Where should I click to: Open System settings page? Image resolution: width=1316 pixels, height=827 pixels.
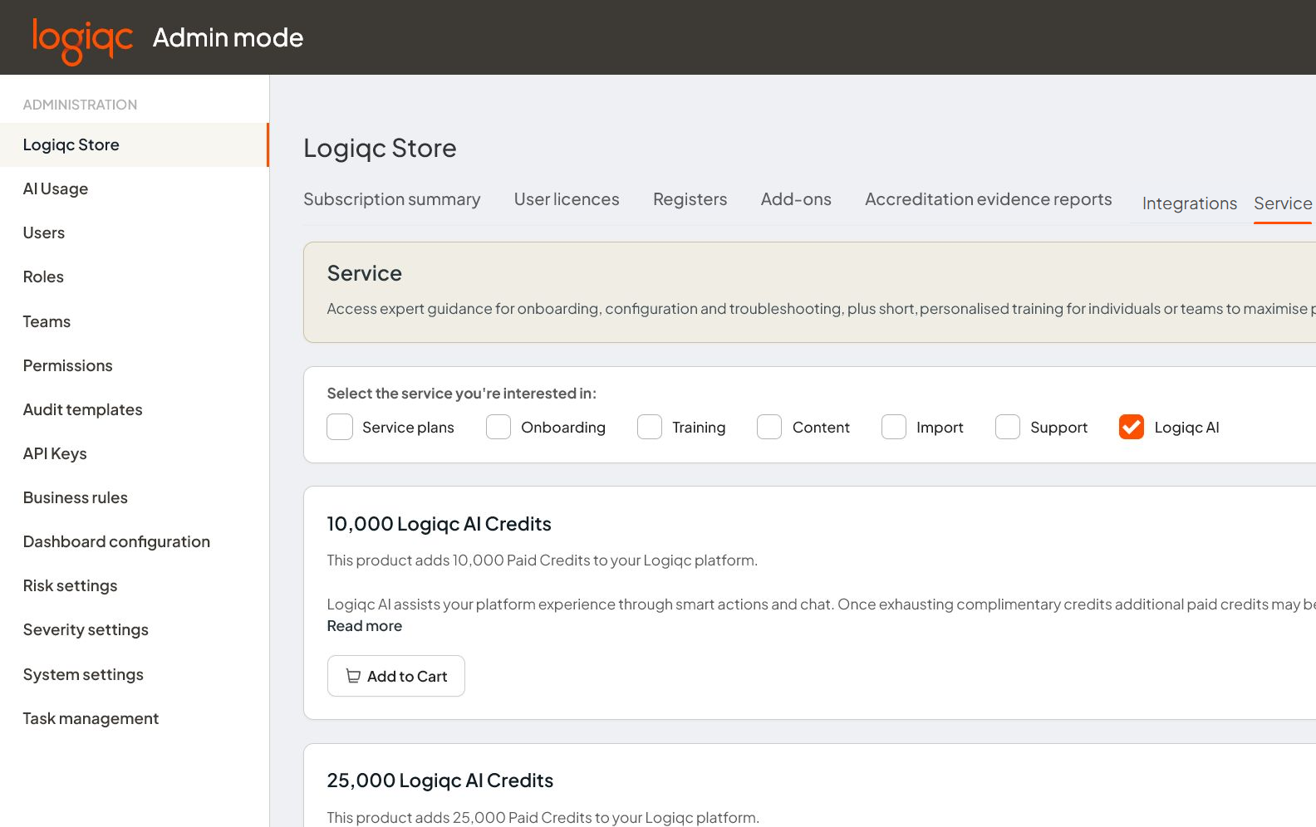(134, 674)
